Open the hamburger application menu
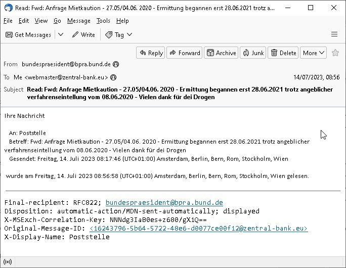The height and width of the screenshot is (268, 346). [x=334, y=34]
